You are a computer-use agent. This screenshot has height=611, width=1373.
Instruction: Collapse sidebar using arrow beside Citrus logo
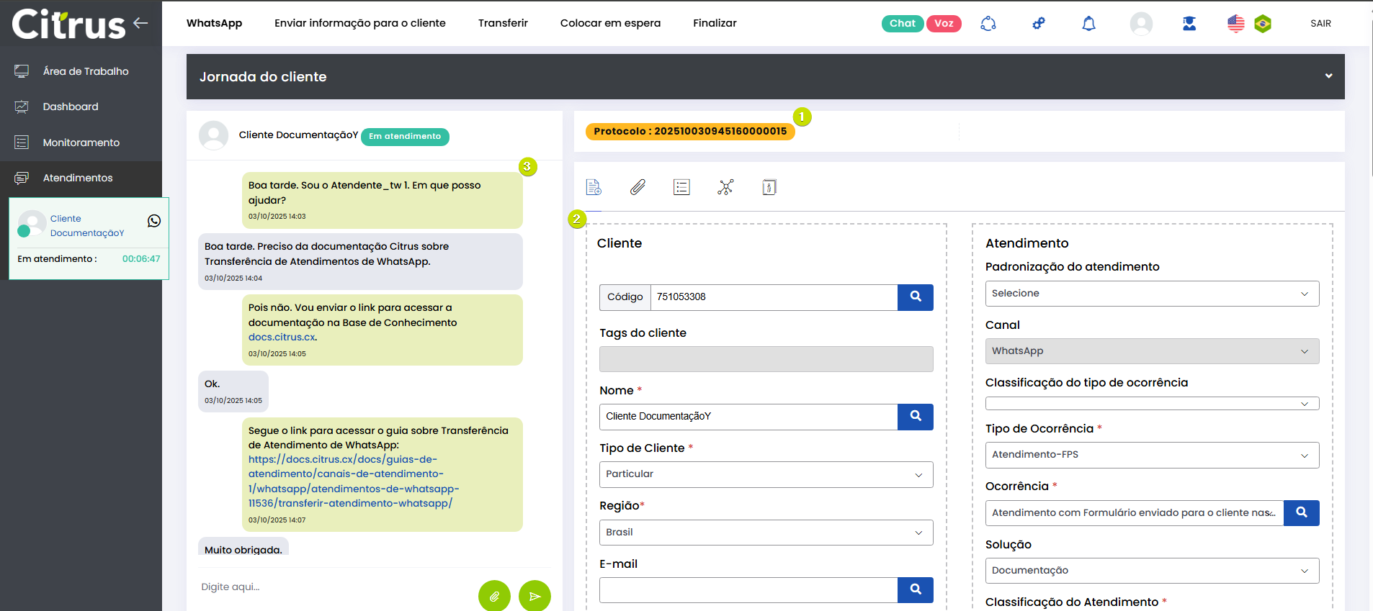tap(140, 23)
